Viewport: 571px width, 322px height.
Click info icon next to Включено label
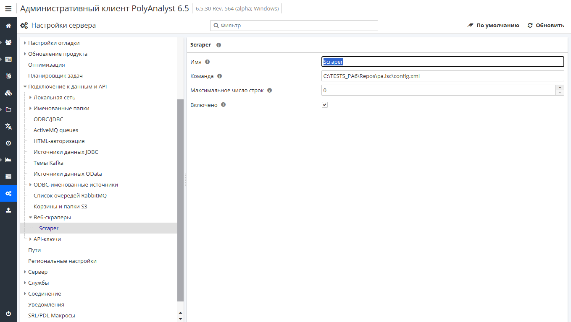point(224,105)
